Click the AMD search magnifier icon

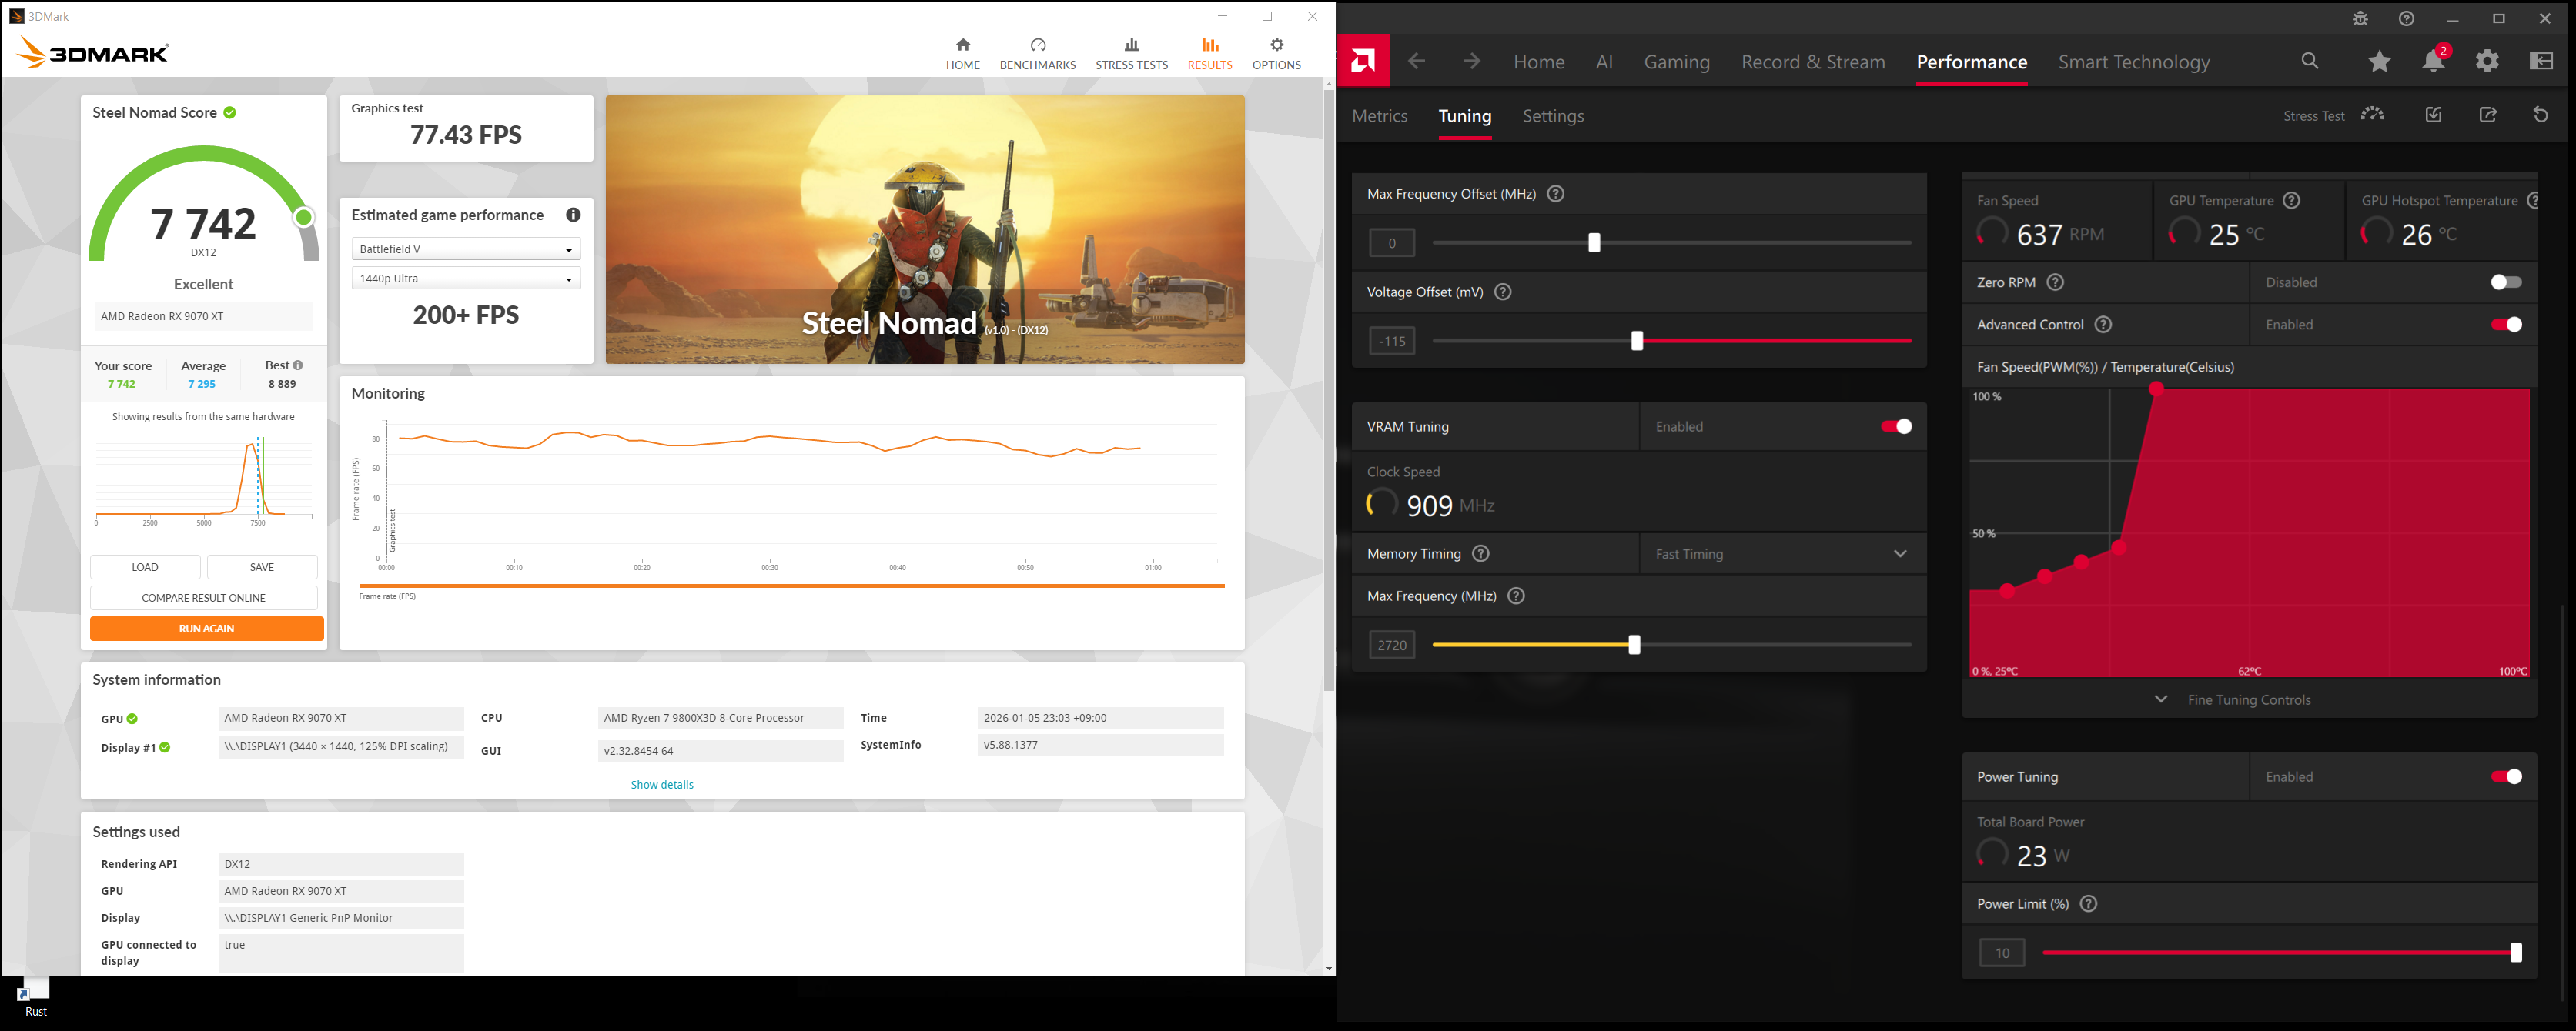click(x=2310, y=62)
